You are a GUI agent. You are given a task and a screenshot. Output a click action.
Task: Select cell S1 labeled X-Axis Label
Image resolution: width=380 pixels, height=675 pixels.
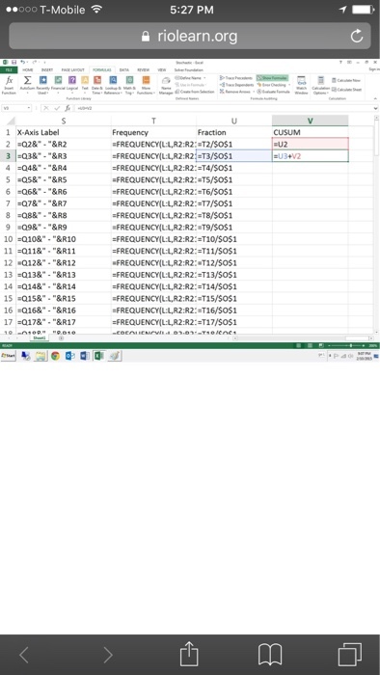pos(64,132)
